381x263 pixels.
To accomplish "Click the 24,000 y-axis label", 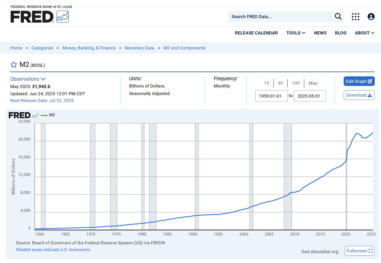I will point(24,121).
